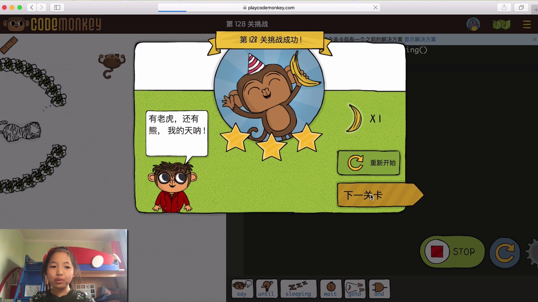Click the banana count X1 reward

(x=364, y=119)
